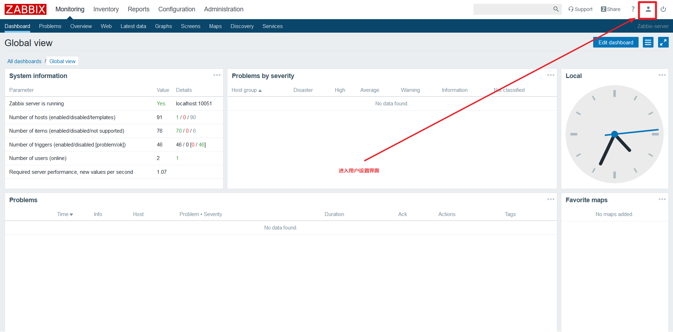Sort problems by Time column
The image size is (673, 332).
[x=65, y=214]
